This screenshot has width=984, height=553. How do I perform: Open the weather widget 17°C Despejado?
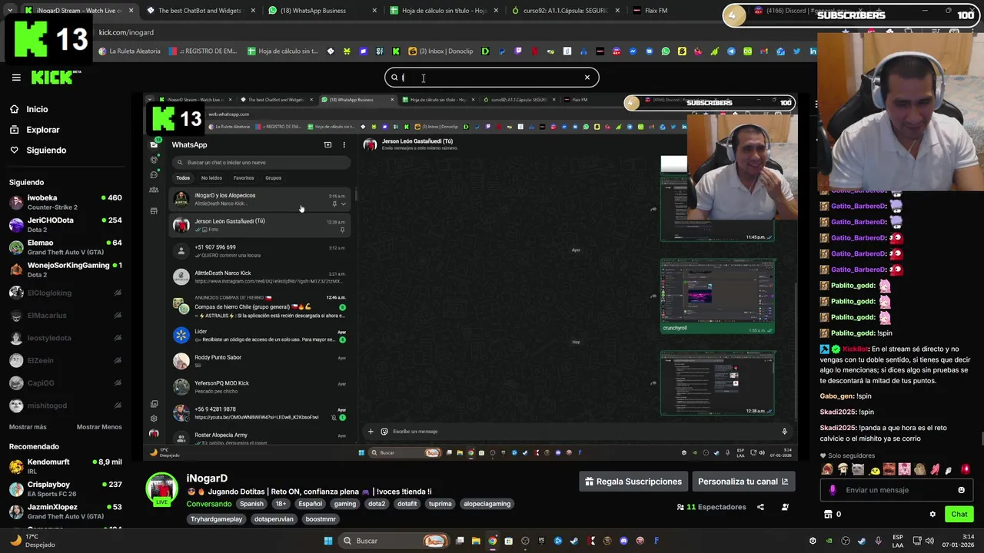32,541
